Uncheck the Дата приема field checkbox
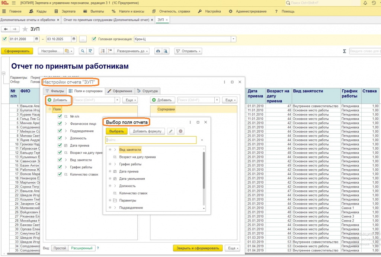The width and height of the screenshot is (381, 257). tap(60, 145)
